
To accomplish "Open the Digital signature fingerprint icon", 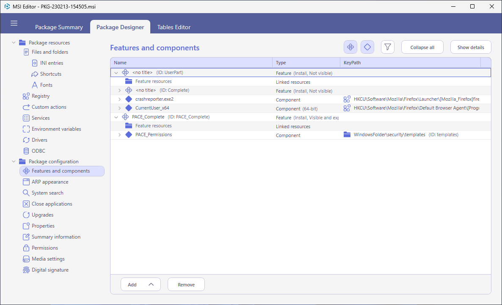I will point(26,270).
